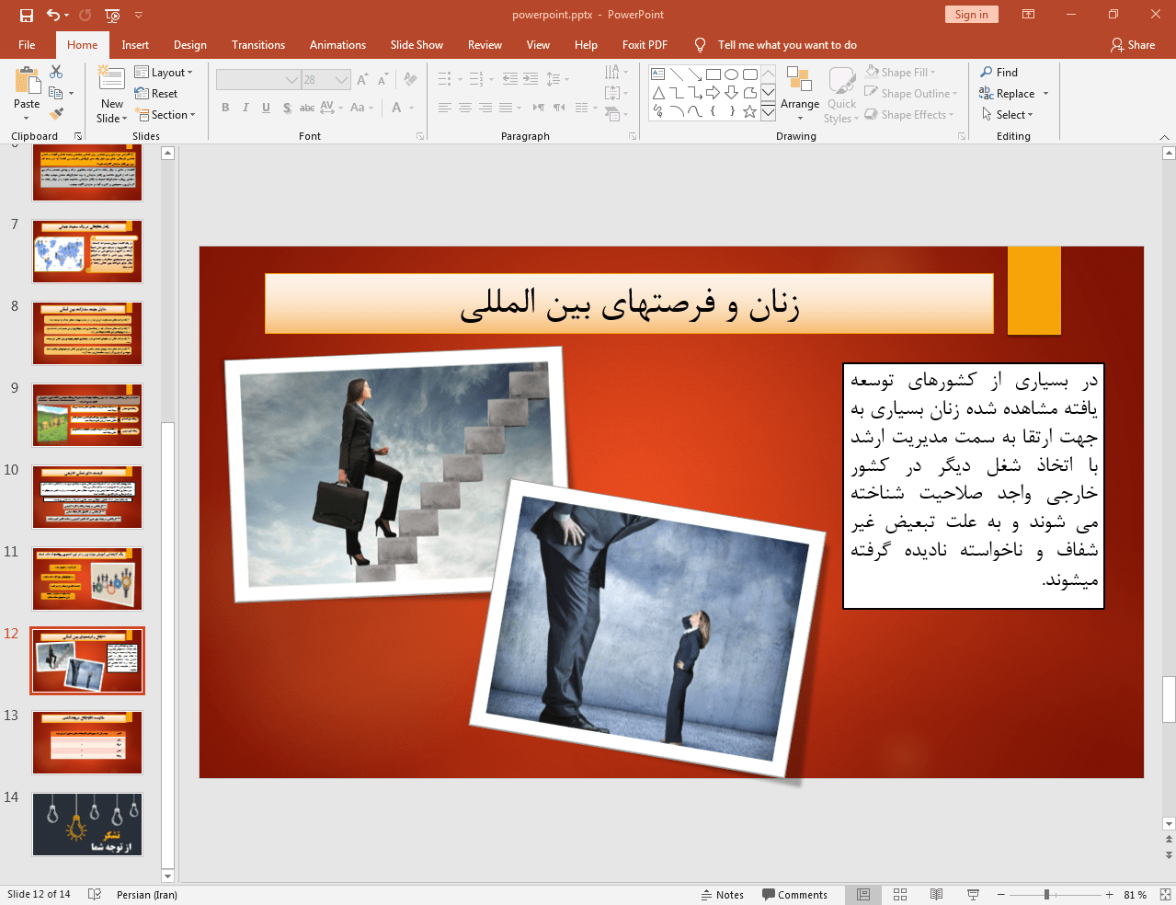Open the File tab
The height and width of the screenshot is (905, 1176).
tap(27, 45)
